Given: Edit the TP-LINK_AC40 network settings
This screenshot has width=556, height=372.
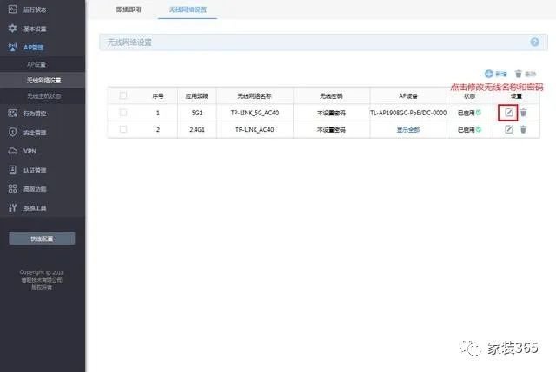Looking at the screenshot, I should click(x=508, y=129).
